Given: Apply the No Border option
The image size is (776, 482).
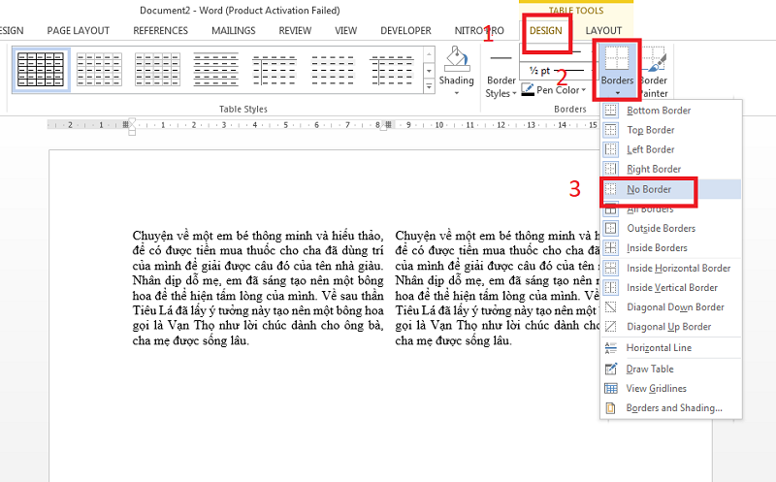Looking at the screenshot, I should coord(670,189).
